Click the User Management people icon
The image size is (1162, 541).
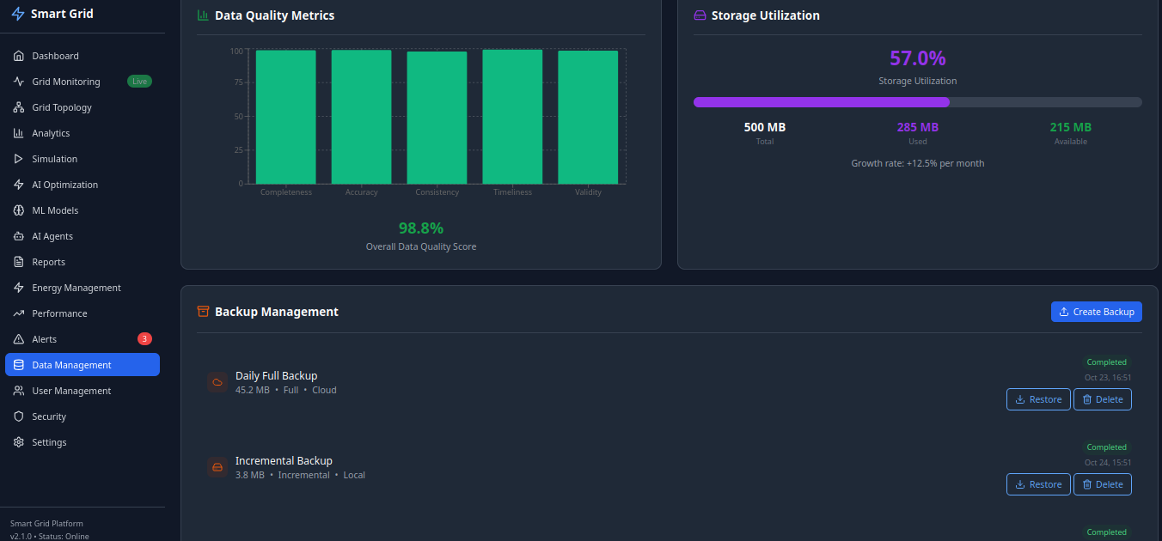19,391
